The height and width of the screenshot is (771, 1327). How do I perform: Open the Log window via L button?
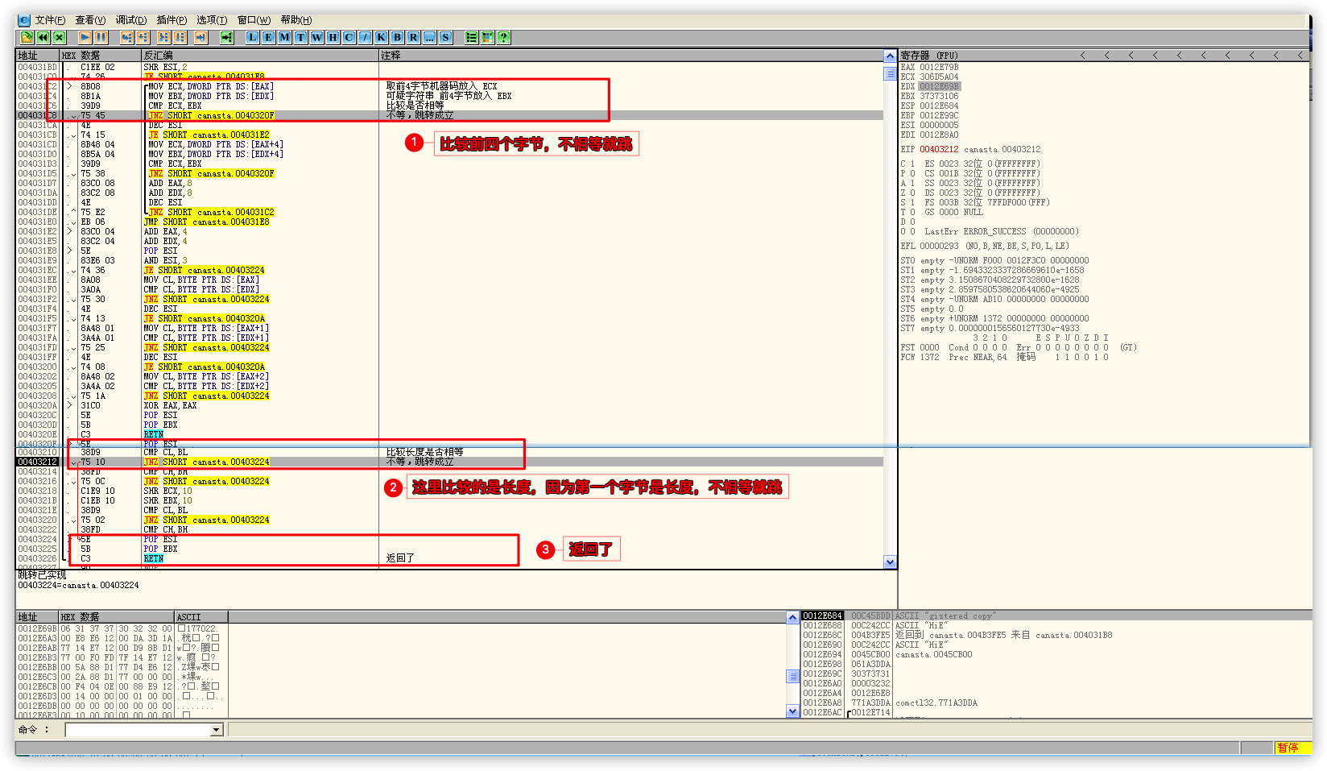tap(253, 37)
